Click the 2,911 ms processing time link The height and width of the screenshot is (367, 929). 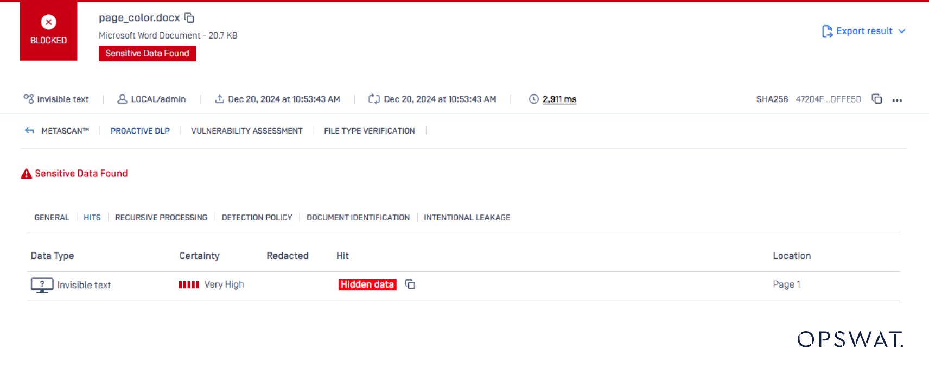click(x=559, y=99)
